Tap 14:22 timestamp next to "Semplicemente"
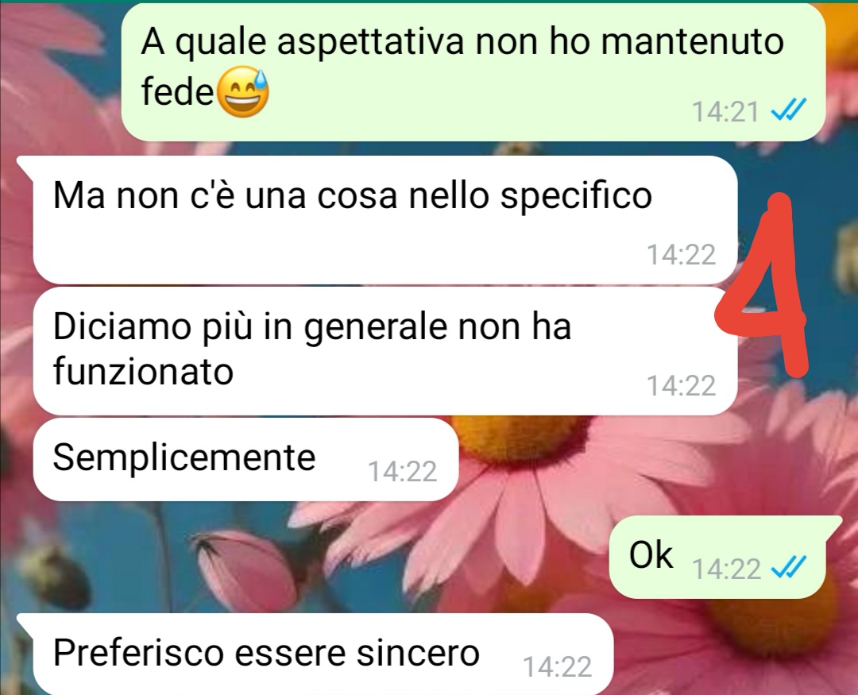This screenshot has height=695, width=858. point(402,471)
